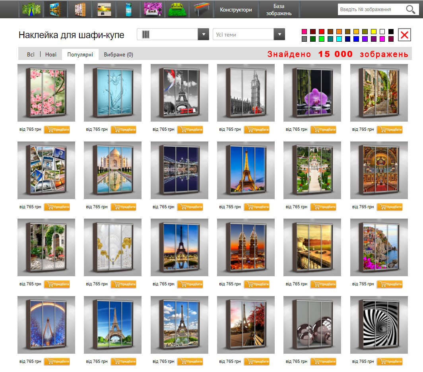Clear color filter with red X icon
The height and width of the screenshot is (372, 423).
[x=404, y=35]
